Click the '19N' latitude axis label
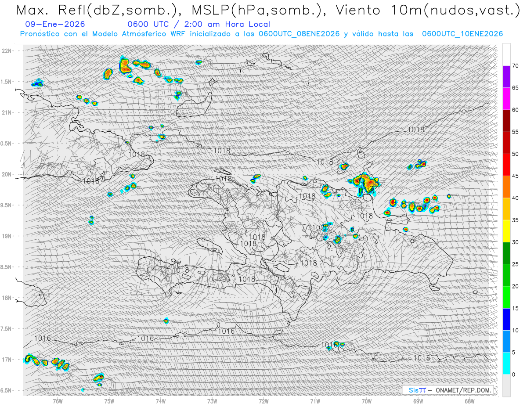This screenshot has height=407, width=527. pos(7,236)
